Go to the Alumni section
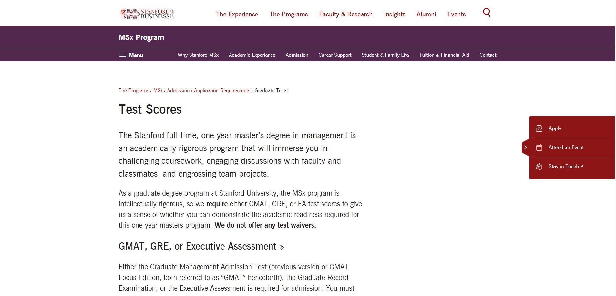The height and width of the screenshot is (296, 616). [426, 14]
